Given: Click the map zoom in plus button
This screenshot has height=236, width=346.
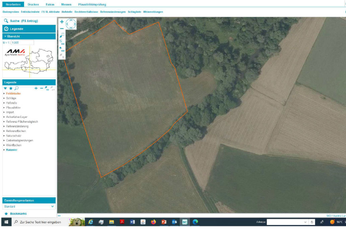Looking at the screenshot, I should pos(62,22).
